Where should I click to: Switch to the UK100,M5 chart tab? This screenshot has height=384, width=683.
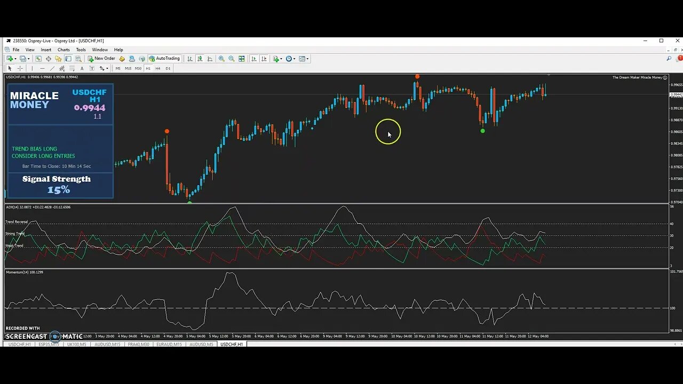(77, 345)
